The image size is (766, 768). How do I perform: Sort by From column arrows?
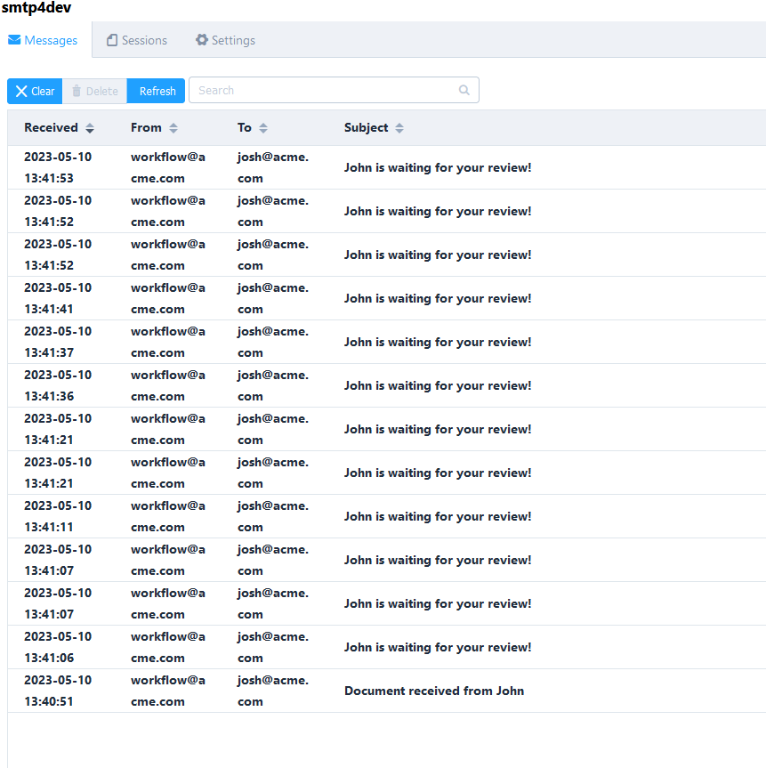pos(173,128)
